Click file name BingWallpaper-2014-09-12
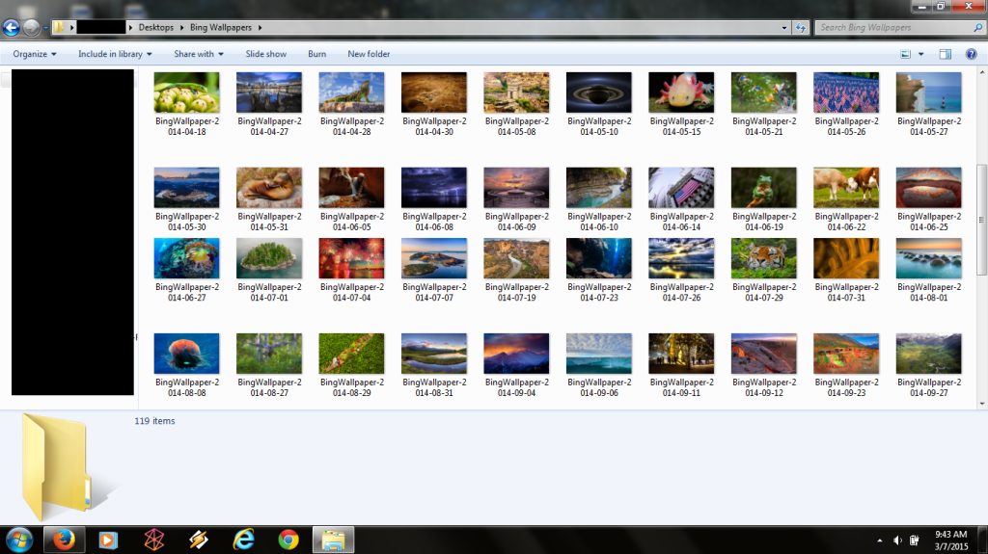The width and height of the screenshot is (988, 554). point(764,387)
